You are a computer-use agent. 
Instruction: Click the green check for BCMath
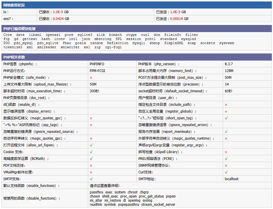(91, 159)
